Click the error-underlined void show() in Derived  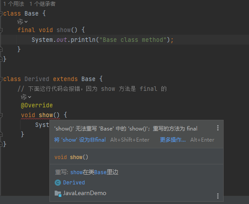tap(40, 115)
